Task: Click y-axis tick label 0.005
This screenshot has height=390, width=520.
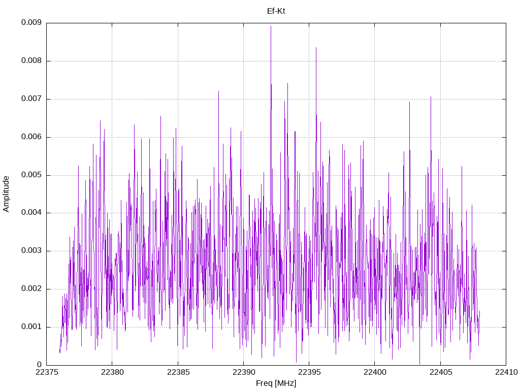Action: click(x=31, y=175)
